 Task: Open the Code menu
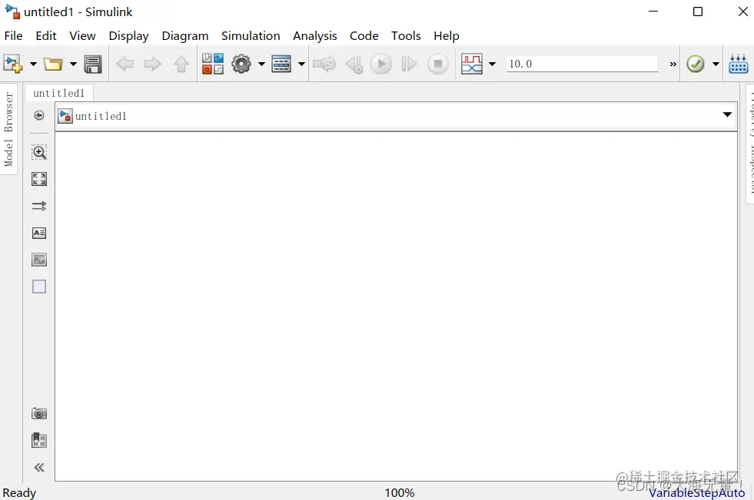coord(364,36)
